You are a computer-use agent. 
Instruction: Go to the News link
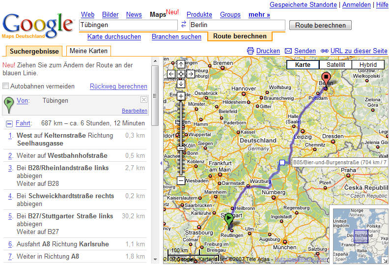point(134,15)
